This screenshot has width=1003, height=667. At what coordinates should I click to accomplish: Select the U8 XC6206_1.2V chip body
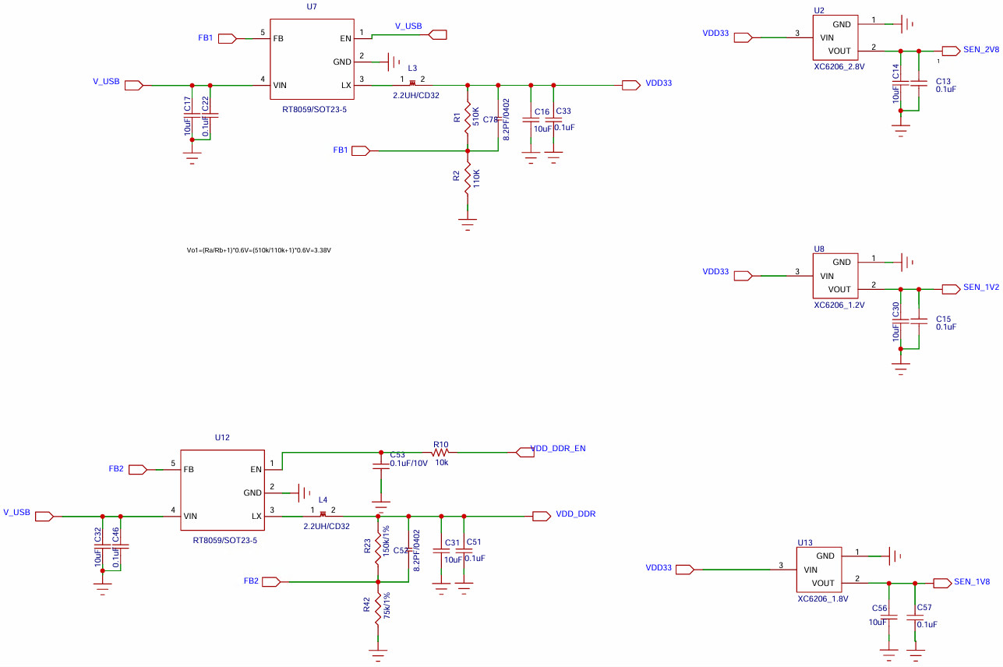pos(835,276)
